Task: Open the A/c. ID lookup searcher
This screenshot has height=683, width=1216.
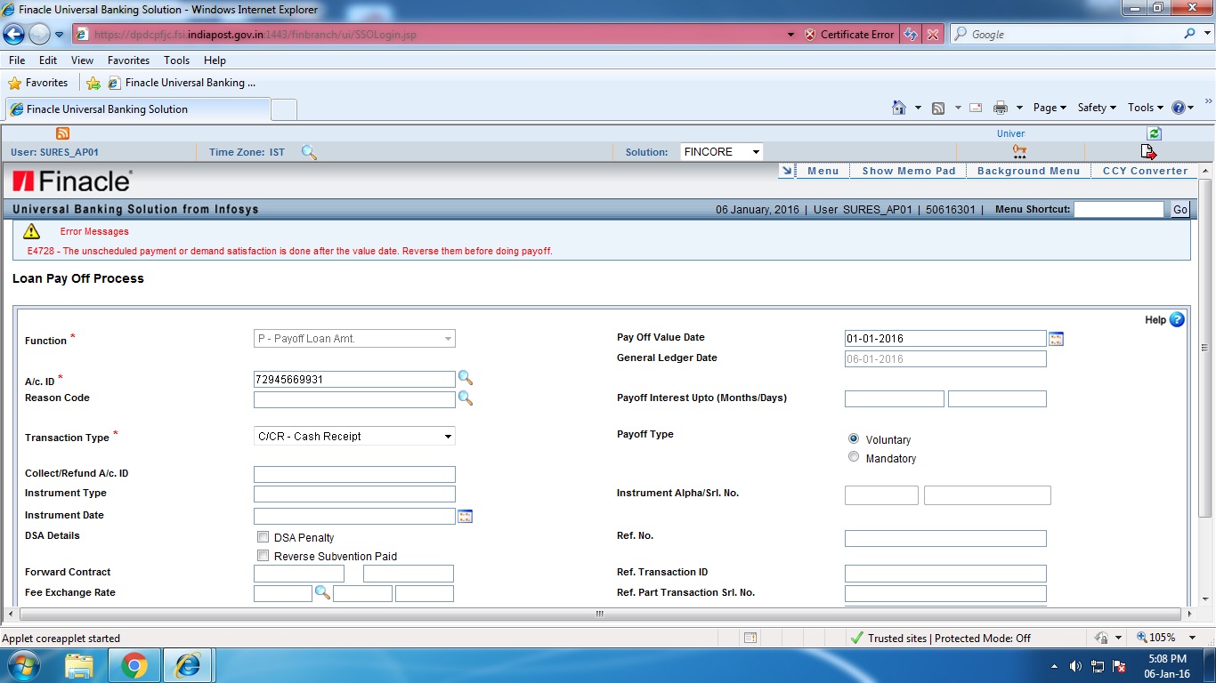Action: click(466, 378)
